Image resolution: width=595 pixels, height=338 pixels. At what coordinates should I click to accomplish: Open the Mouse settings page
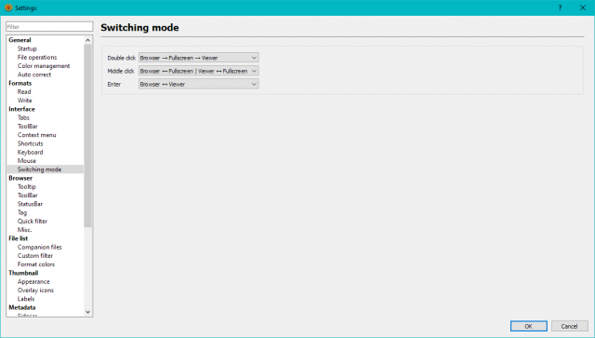coord(27,161)
